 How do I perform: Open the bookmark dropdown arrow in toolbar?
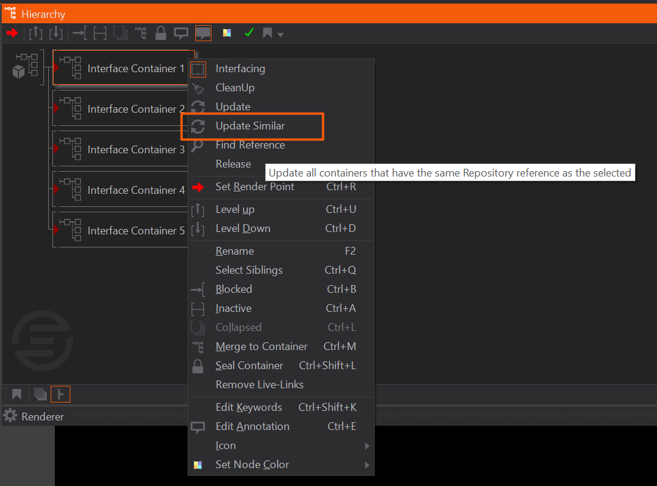(281, 35)
